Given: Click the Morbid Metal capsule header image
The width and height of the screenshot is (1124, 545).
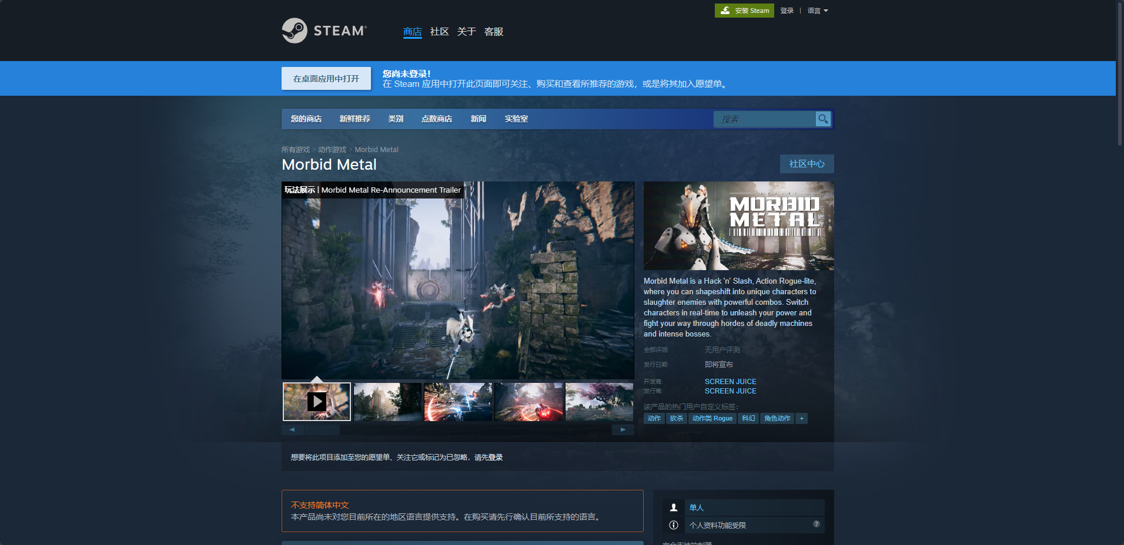Looking at the screenshot, I should (x=739, y=226).
